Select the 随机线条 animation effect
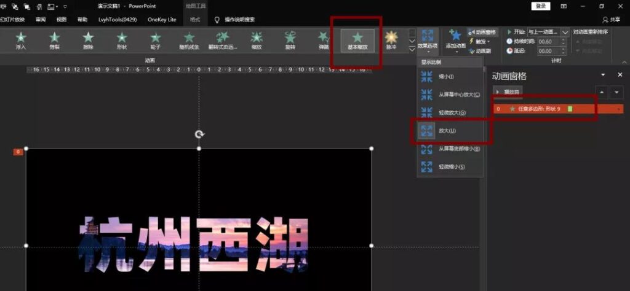The width and height of the screenshot is (630, 291). click(189, 41)
